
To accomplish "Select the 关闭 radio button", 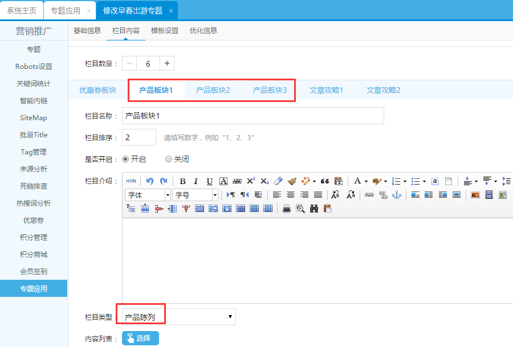I will [168, 160].
